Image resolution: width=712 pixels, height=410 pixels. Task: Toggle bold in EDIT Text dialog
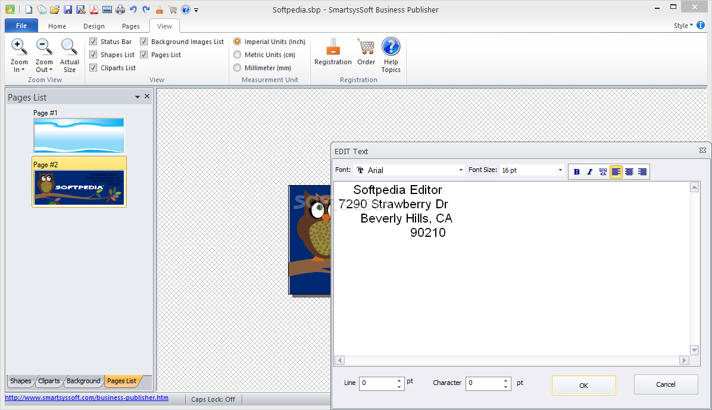[x=577, y=171]
